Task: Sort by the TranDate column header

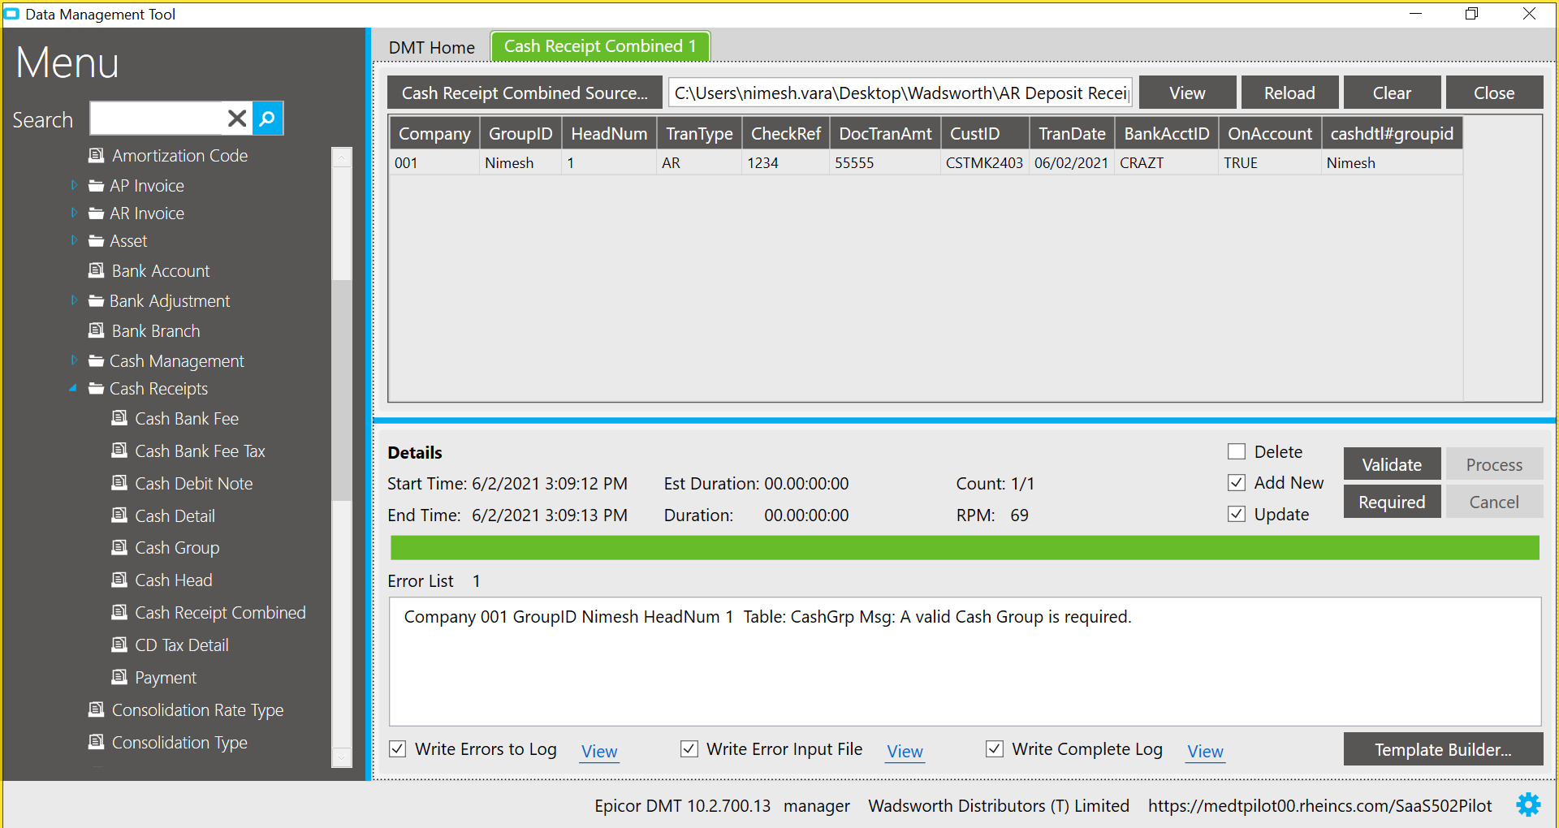Action: 1072,133
